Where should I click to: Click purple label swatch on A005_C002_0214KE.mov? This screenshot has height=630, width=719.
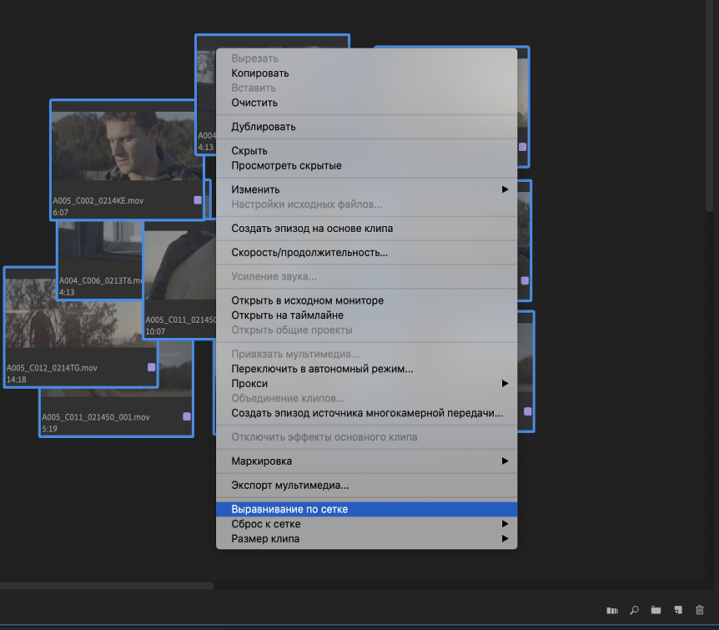point(198,200)
